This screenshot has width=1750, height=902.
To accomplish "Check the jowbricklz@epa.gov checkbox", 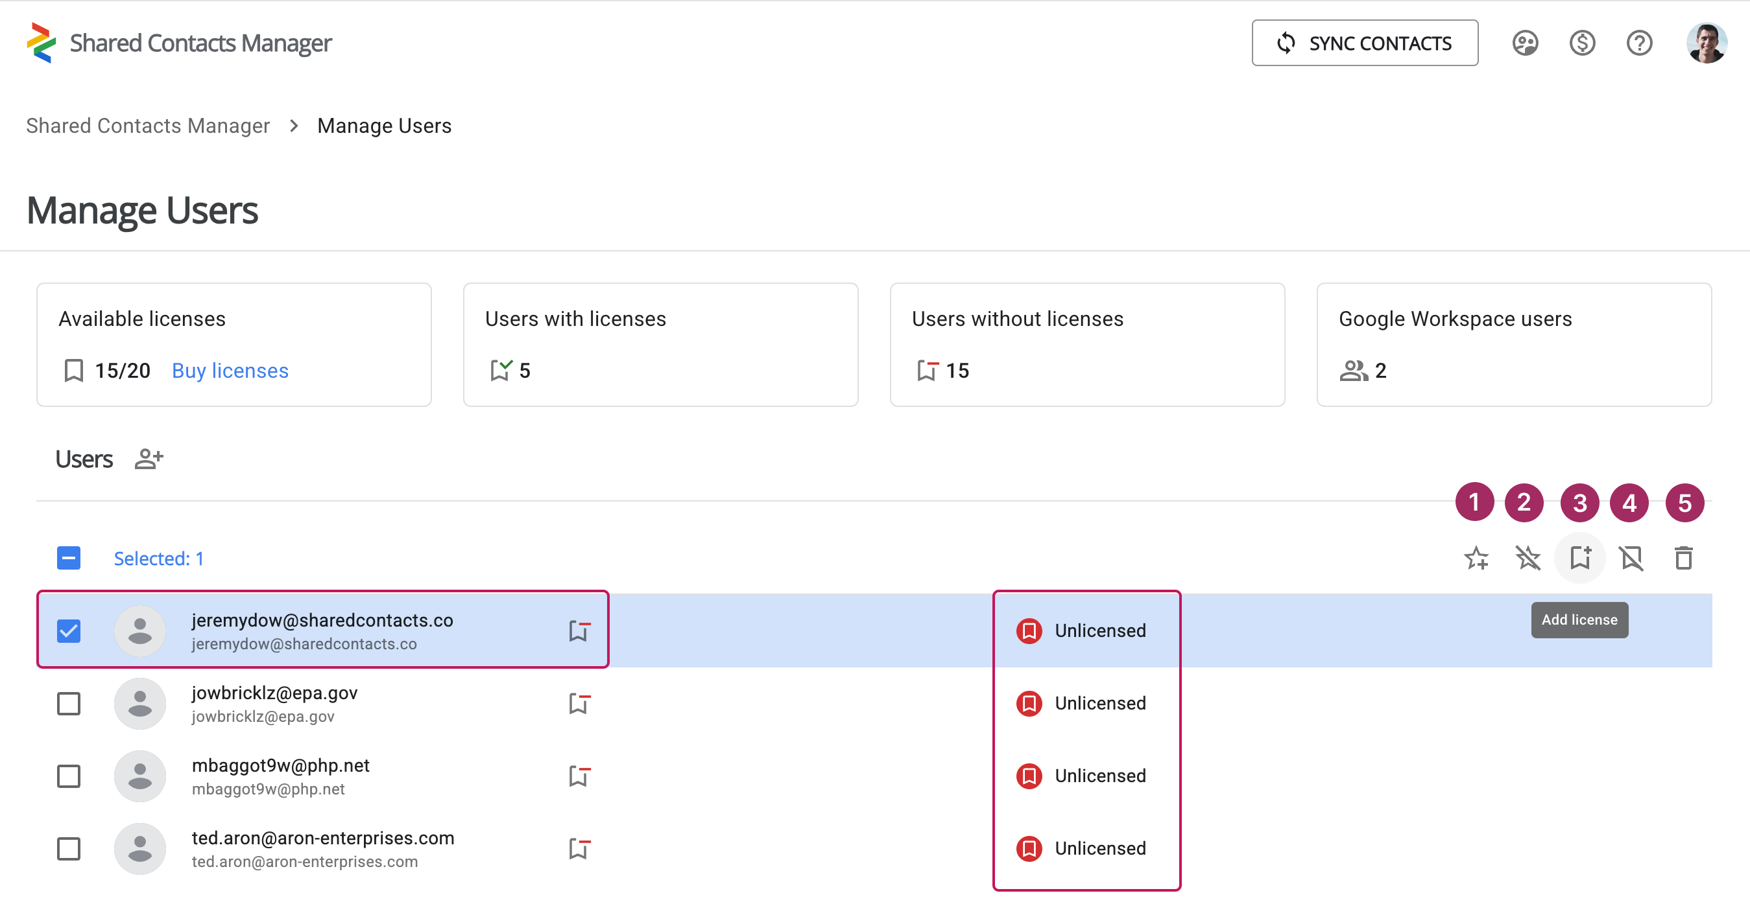I will (69, 703).
